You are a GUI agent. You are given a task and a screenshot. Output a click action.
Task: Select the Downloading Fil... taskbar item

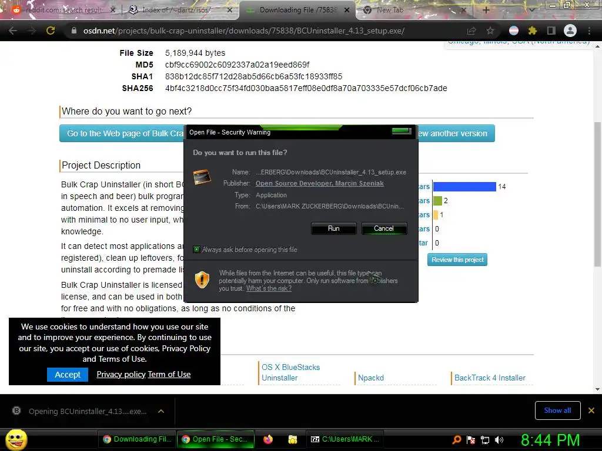[137, 439]
